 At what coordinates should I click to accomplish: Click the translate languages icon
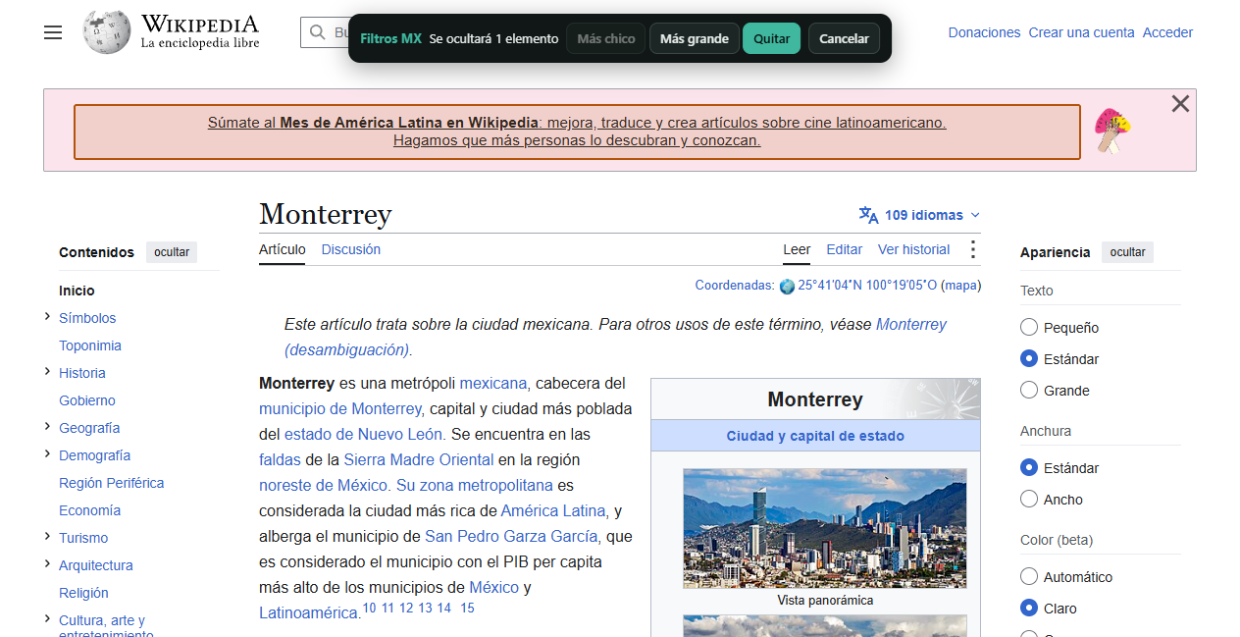868,215
